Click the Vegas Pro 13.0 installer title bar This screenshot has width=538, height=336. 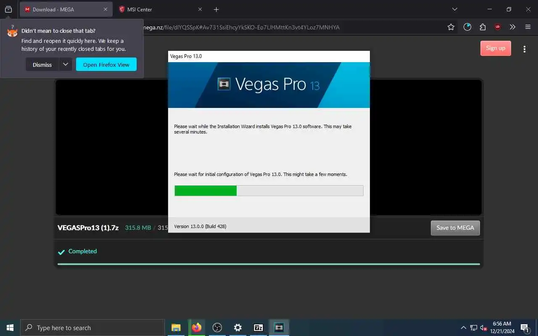(269, 56)
